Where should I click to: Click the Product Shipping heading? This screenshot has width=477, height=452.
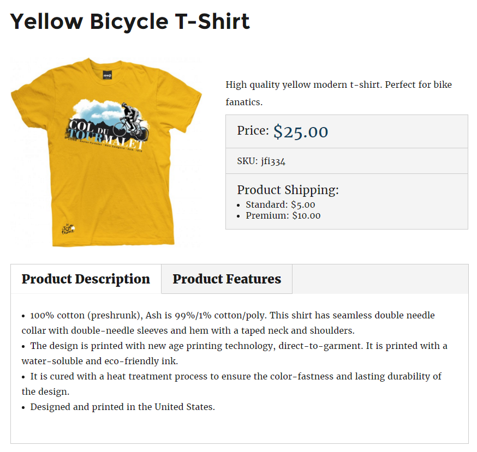click(x=288, y=190)
